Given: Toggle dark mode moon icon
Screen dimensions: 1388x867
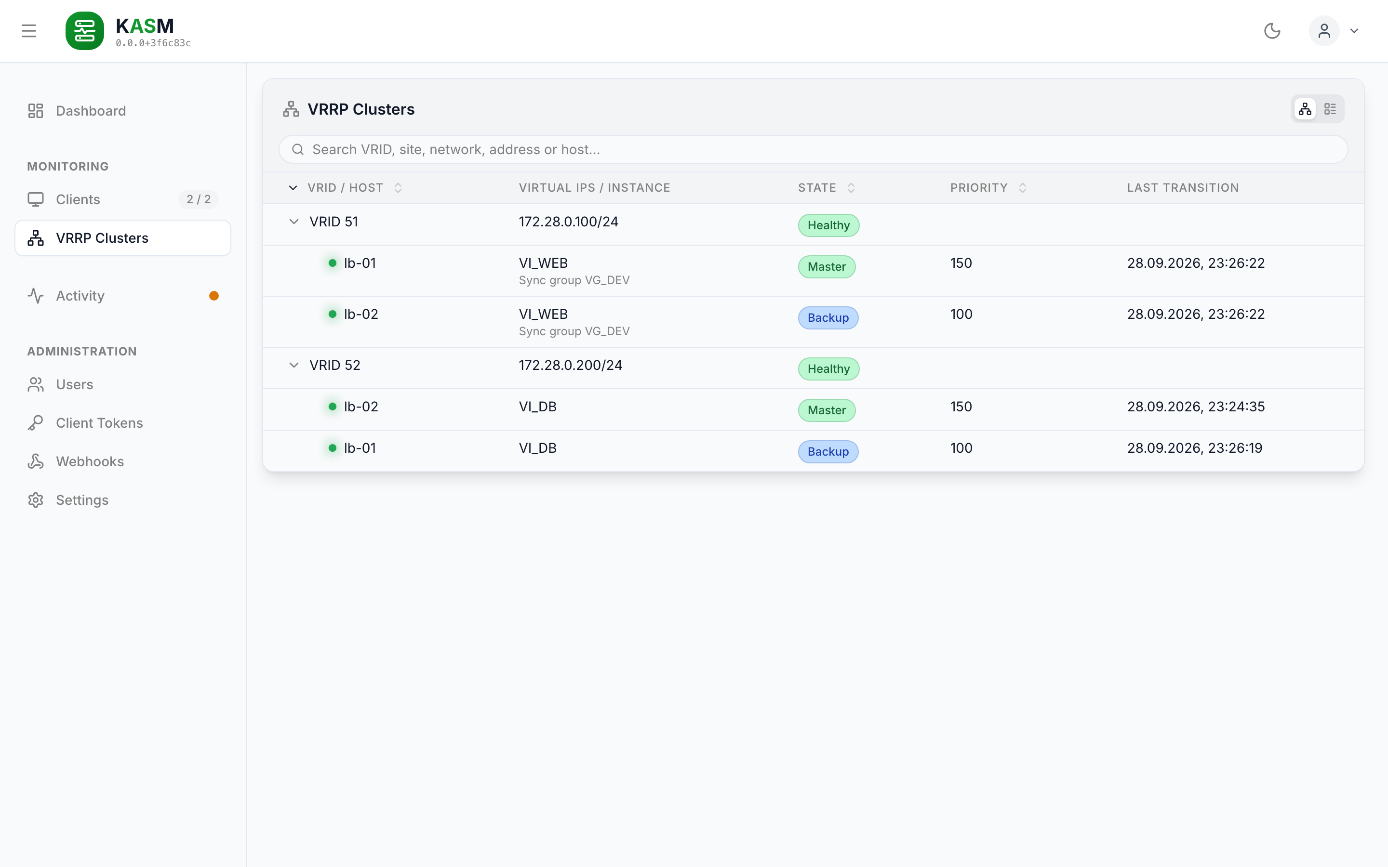Looking at the screenshot, I should coord(1272,31).
